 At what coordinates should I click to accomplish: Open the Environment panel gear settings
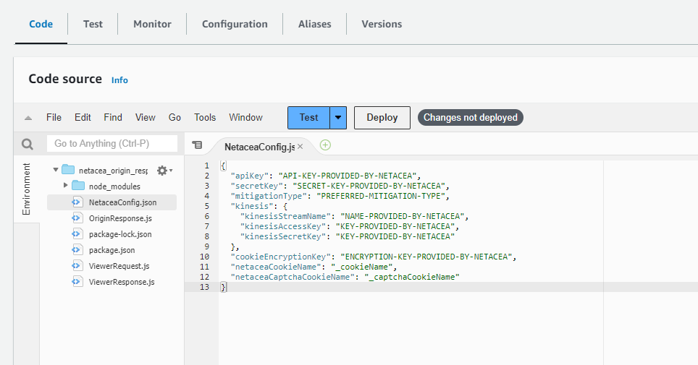[162, 171]
